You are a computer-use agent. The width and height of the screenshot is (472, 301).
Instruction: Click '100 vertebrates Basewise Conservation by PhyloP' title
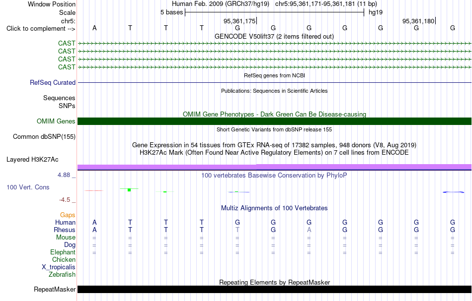pyautogui.click(x=274, y=176)
